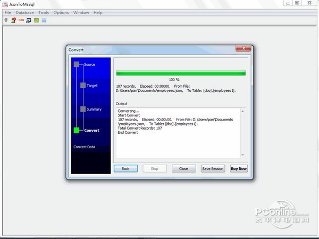Select the Summary wizard step
Viewport: 319px width, 239px height.
click(x=94, y=109)
